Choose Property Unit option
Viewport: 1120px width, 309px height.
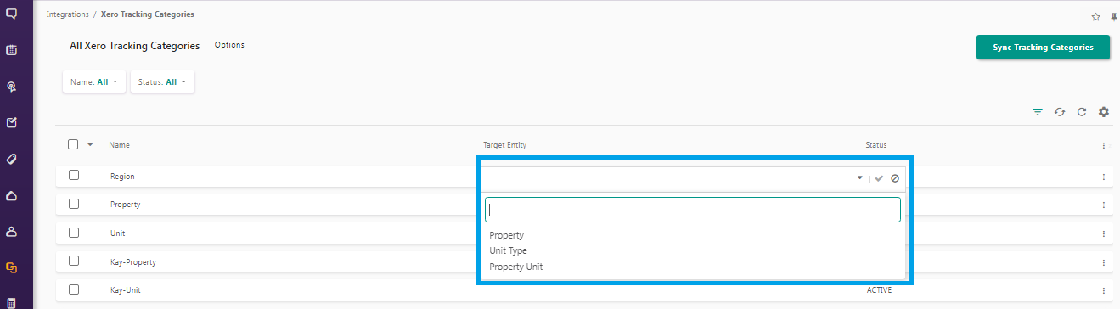click(516, 267)
